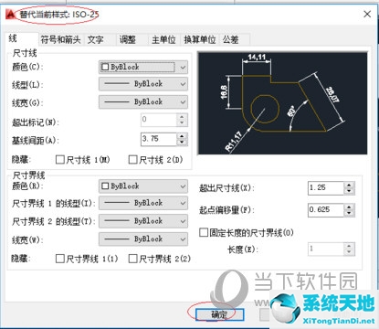
Task: Check 固定长度的尺寸界线(O) option
Action: pyautogui.click(x=204, y=233)
